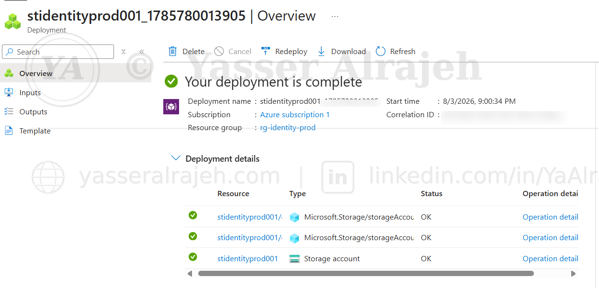599x288 pixels.
Task: Open Operation details for Storage account row
Action: click(551, 259)
